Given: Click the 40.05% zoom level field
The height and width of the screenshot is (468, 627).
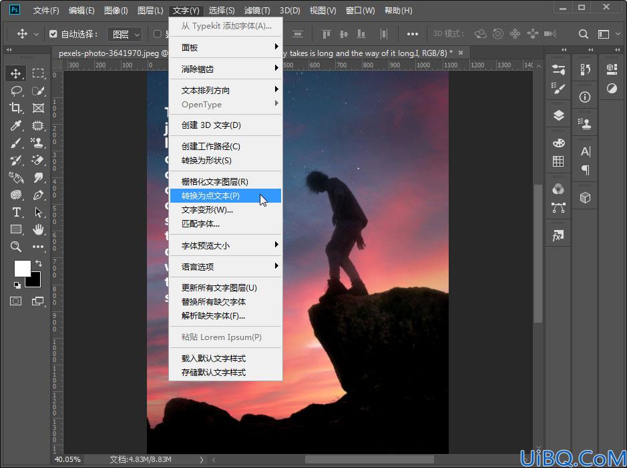Looking at the screenshot, I should 67,459.
